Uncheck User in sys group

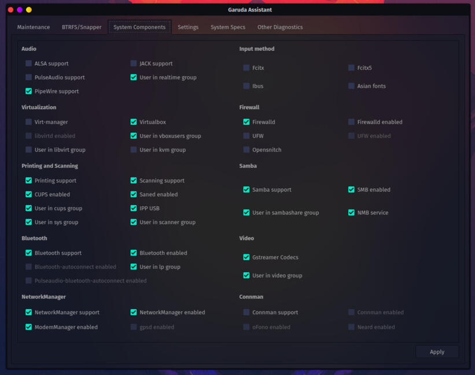tap(28, 222)
